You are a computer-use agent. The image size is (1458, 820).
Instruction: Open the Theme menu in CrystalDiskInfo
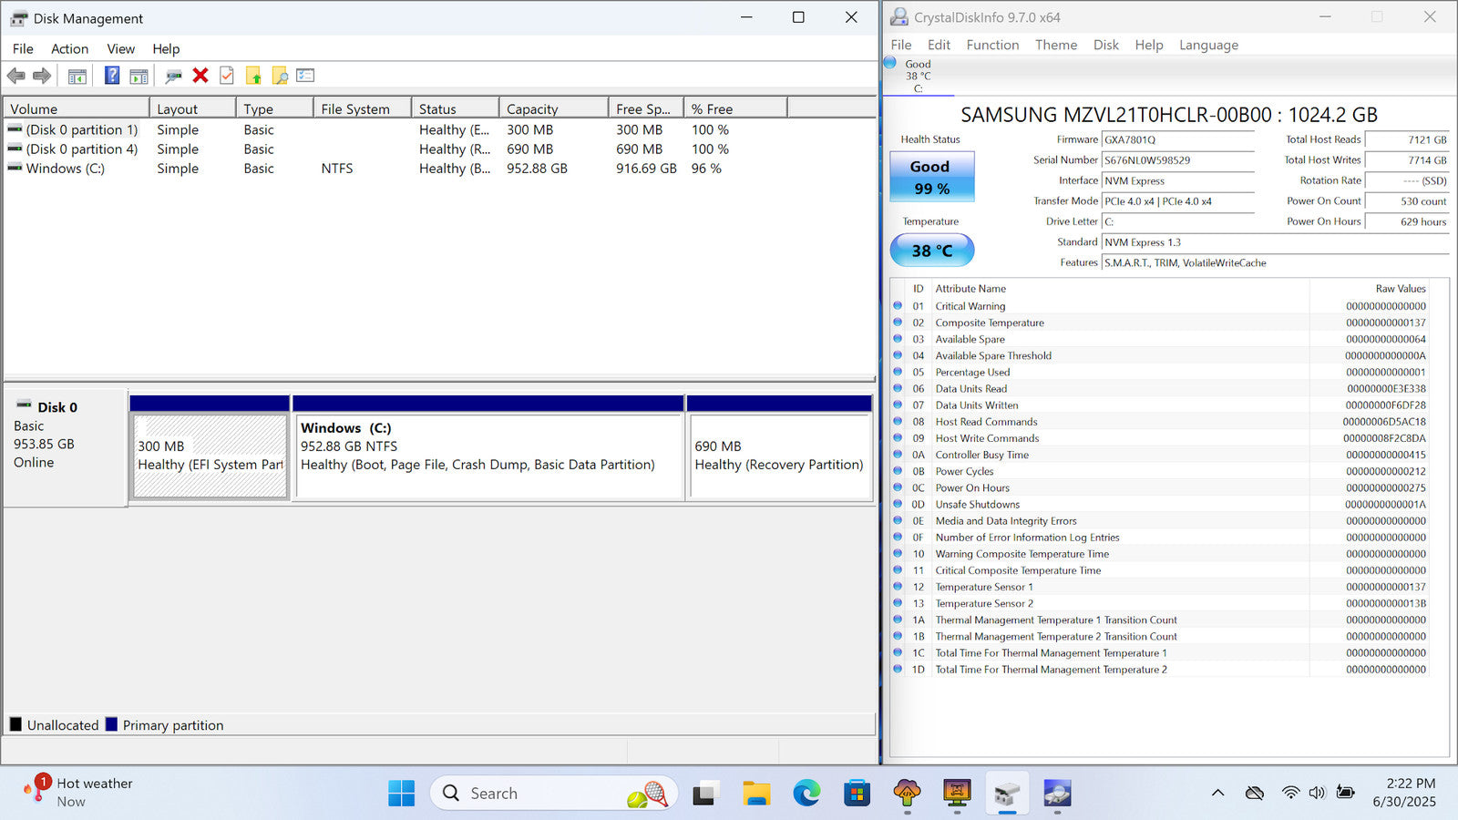click(1055, 45)
